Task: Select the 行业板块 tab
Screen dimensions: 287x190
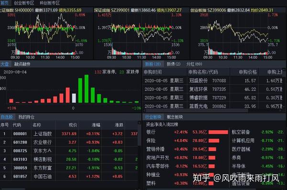Action: point(153,117)
